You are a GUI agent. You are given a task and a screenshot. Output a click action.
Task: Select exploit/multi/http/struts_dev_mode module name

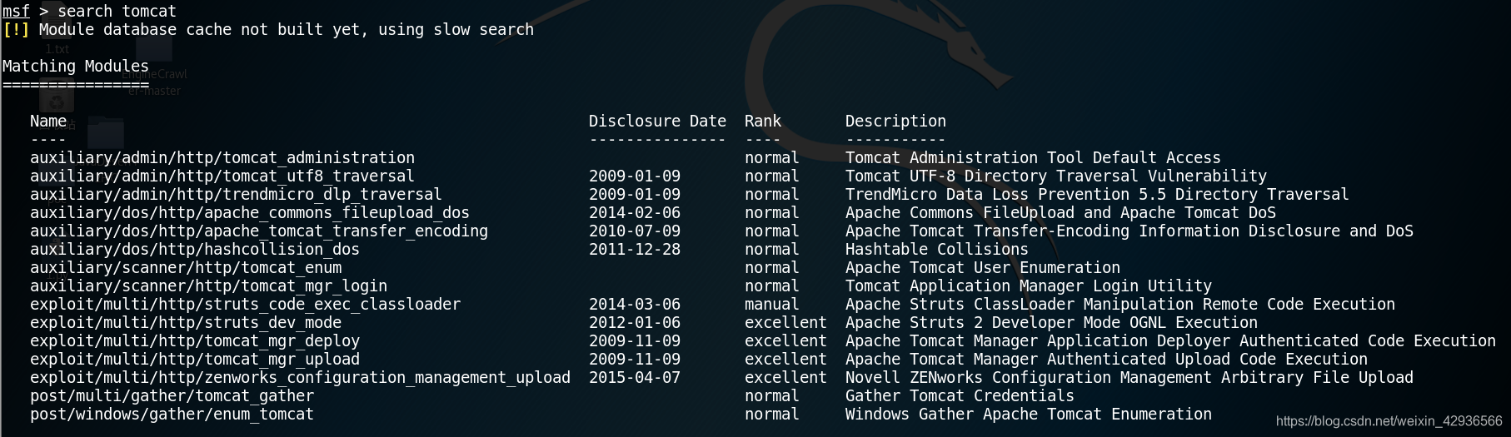tap(186, 323)
